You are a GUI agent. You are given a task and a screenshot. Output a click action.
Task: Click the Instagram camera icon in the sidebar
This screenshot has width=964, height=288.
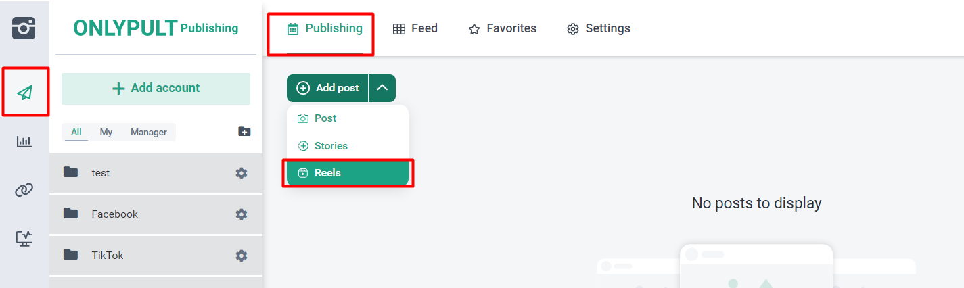coord(24,28)
